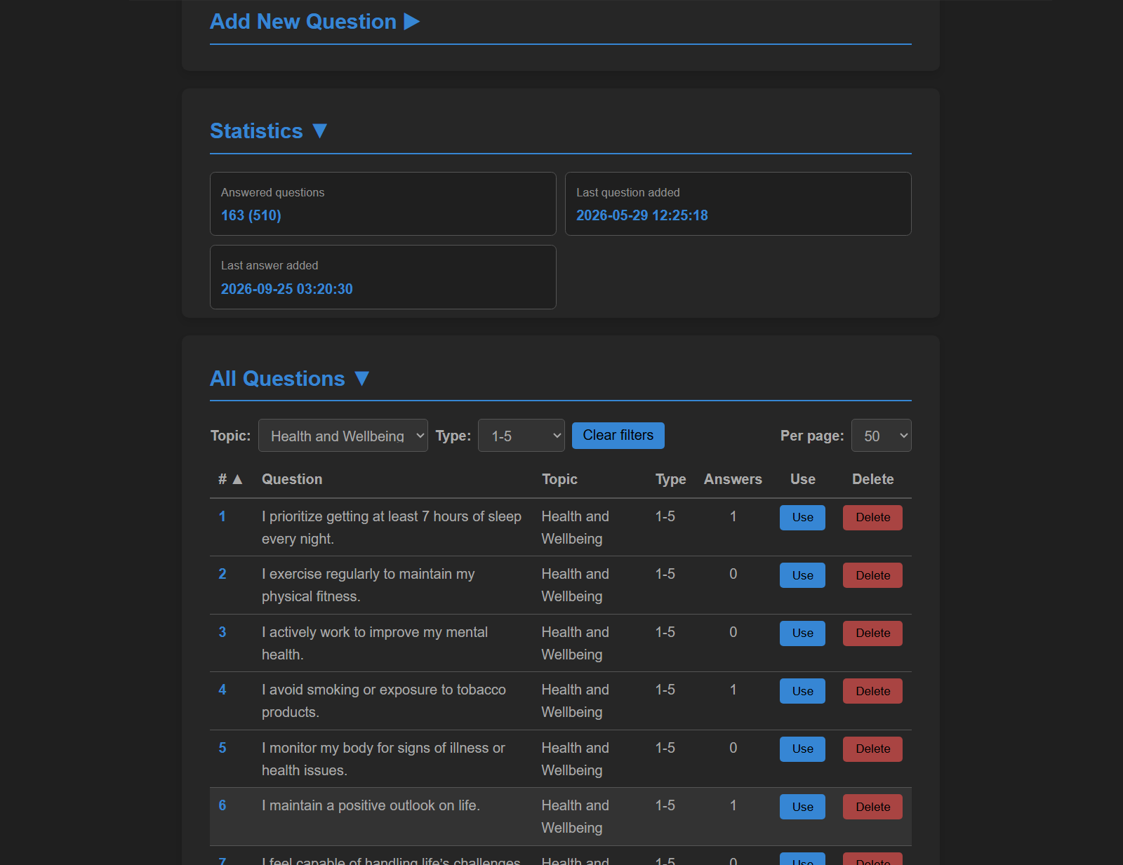Delete the question about monitoring for illness

[872, 749]
